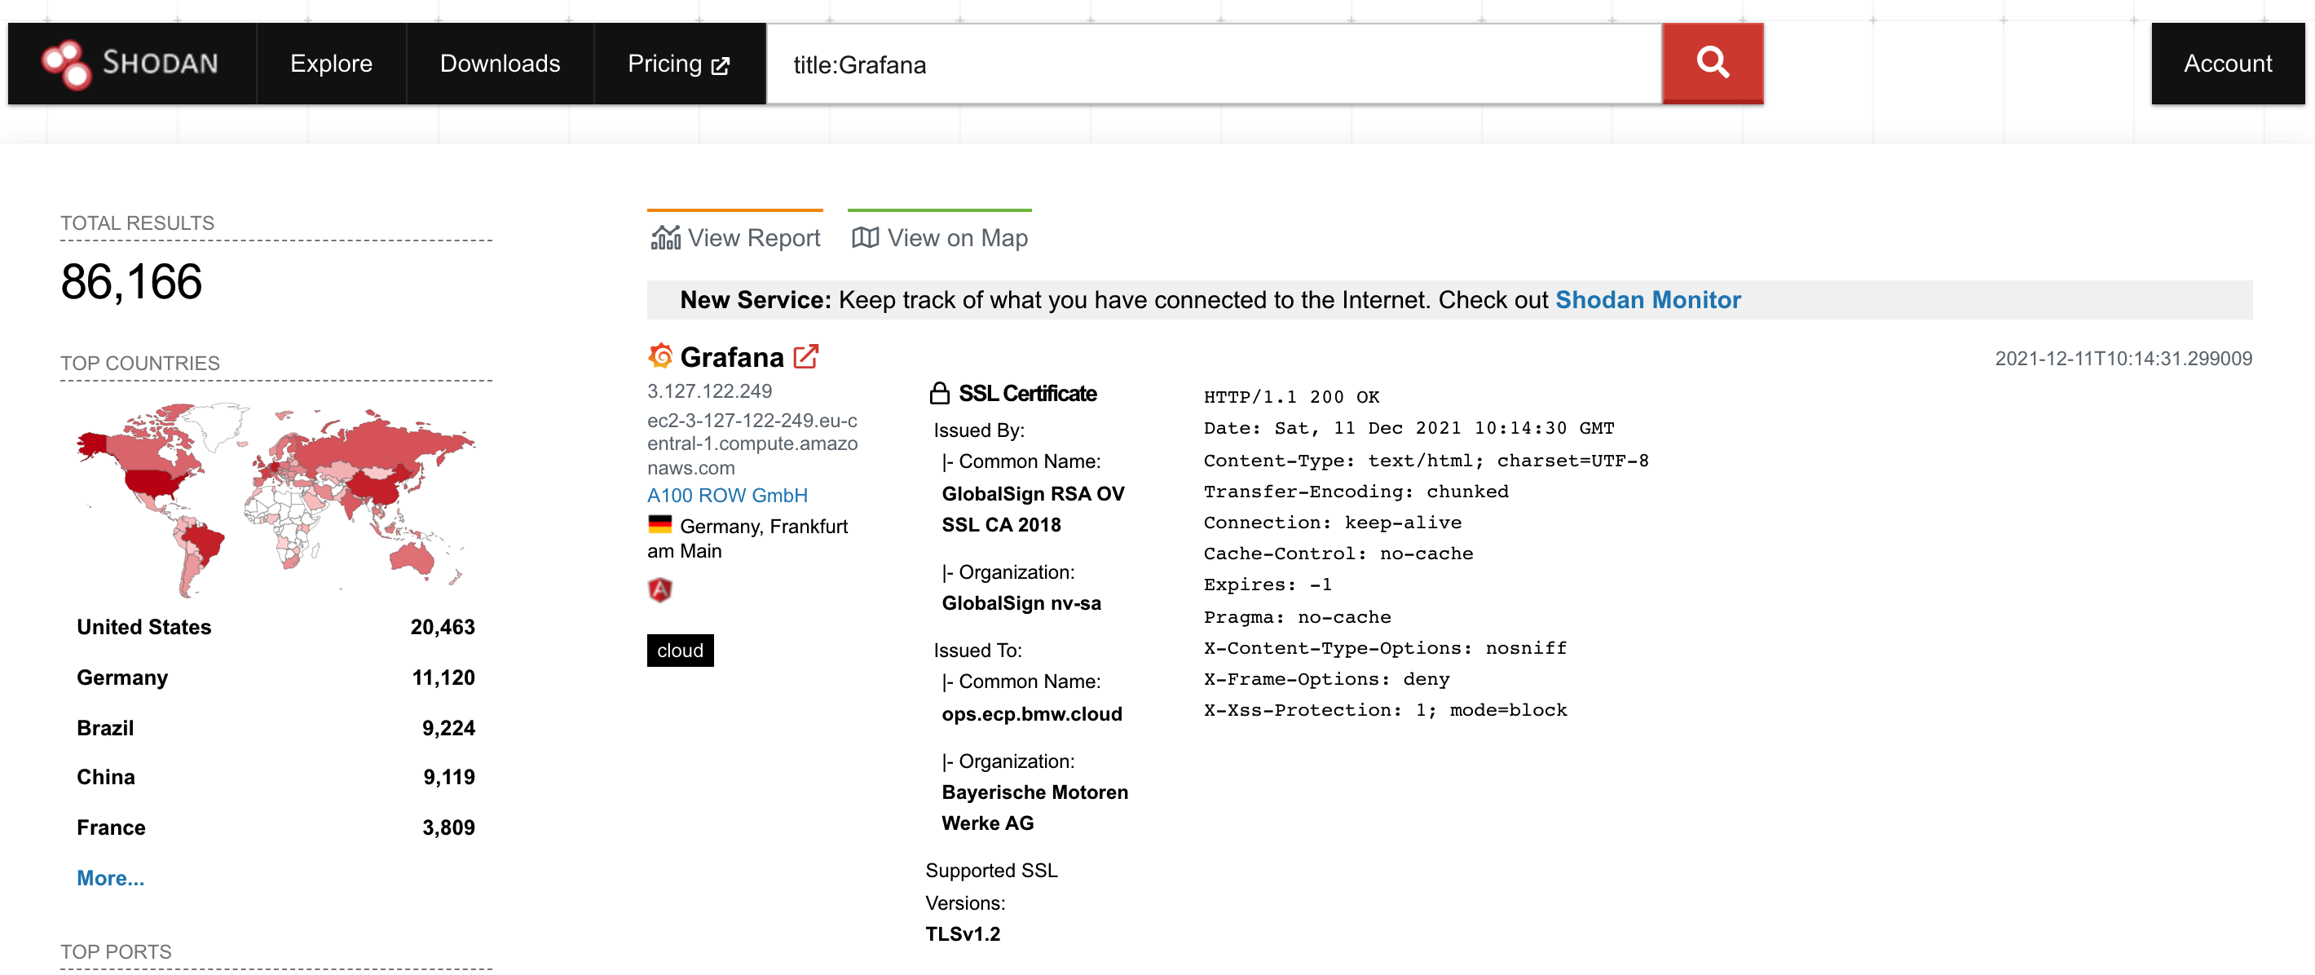
Task: Open the Explore menu item
Action: 331,64
